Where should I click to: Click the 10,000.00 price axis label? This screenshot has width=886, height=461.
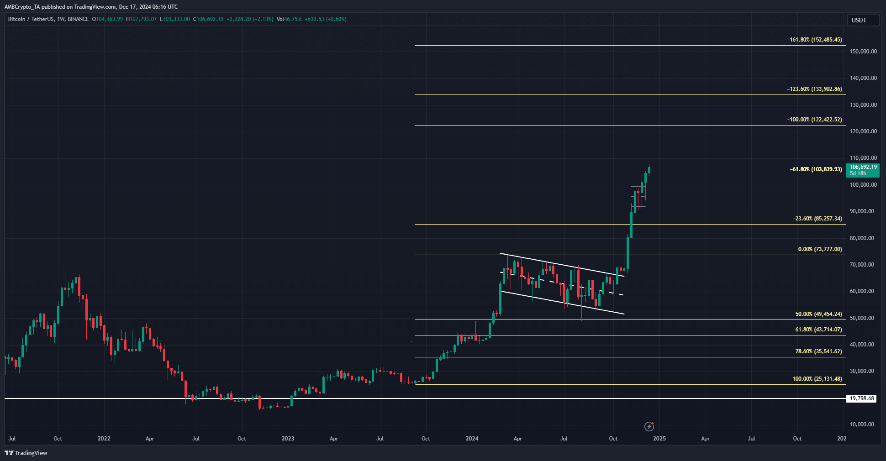[x=862, y=424]
